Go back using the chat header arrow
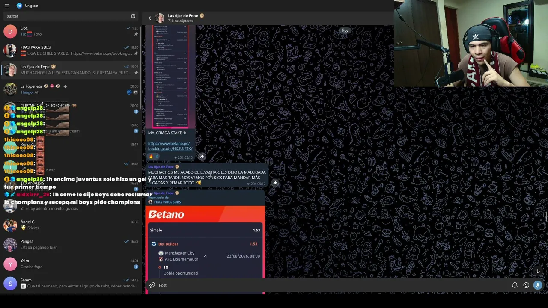The height and width of the screenshot is (308, 548). tap(149, 18)
